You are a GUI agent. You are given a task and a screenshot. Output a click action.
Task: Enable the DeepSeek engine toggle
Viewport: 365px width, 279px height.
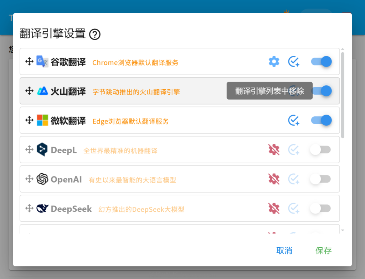(320, 208)
